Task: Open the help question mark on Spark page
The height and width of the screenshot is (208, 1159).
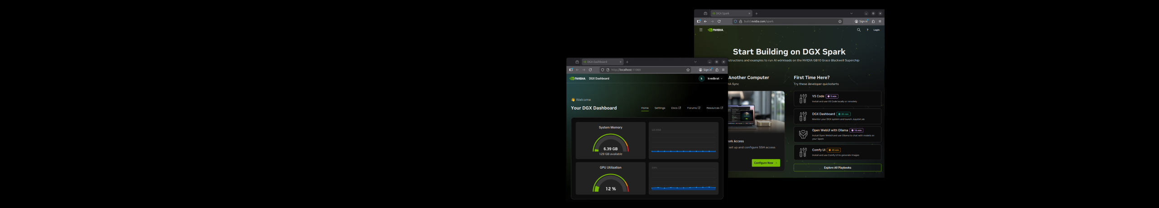Action: 867,30
